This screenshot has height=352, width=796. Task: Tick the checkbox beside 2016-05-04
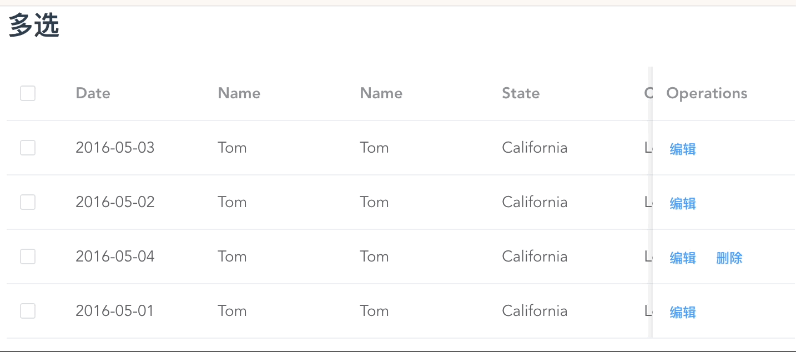click(x=28, y=257)
